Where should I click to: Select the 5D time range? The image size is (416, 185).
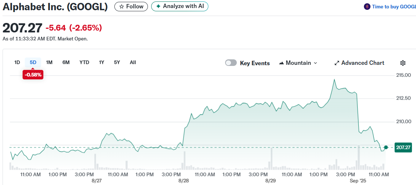(33, 62)
